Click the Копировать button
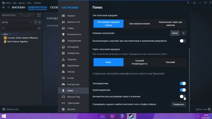Screen dimensions: 212x119 [179, 104]
